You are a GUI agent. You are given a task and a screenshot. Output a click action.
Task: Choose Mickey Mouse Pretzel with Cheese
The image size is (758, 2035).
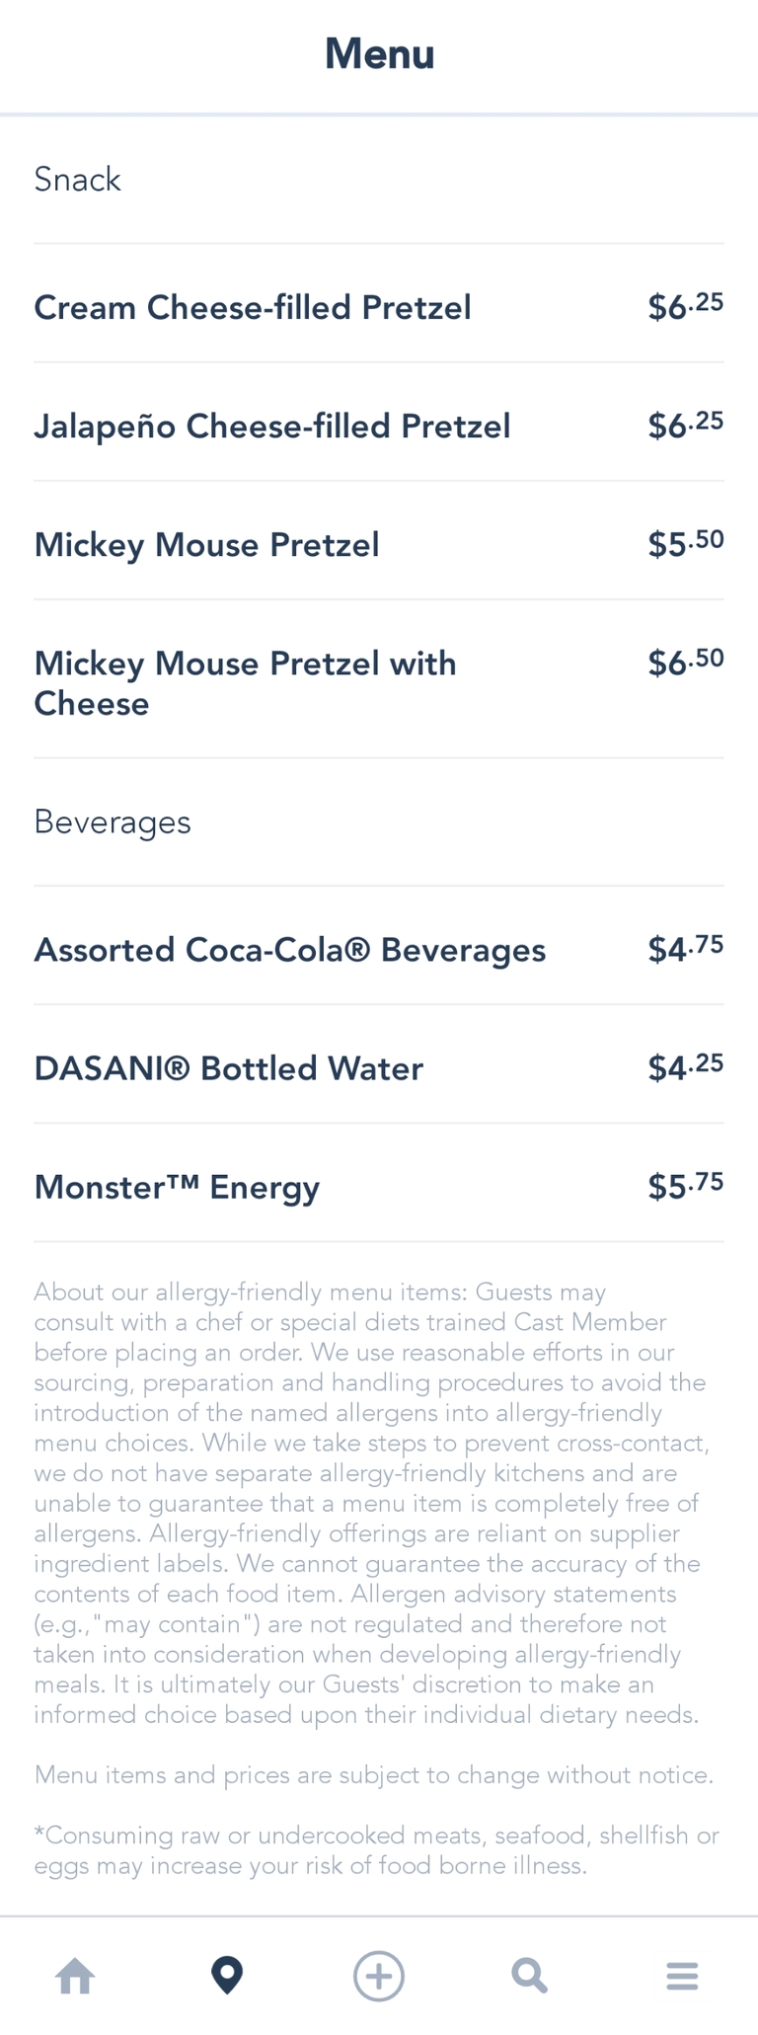[245, 683]
